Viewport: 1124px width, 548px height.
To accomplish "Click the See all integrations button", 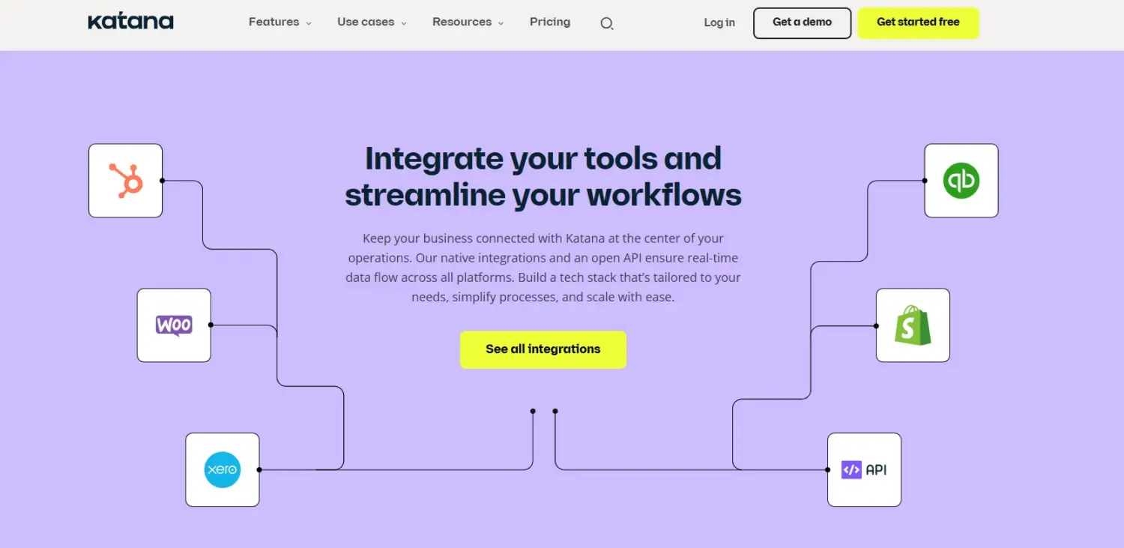I will click(543, 349).
